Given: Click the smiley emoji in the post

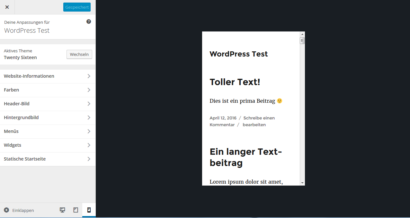Looking at the screenshot, I should tap(280, 101).
